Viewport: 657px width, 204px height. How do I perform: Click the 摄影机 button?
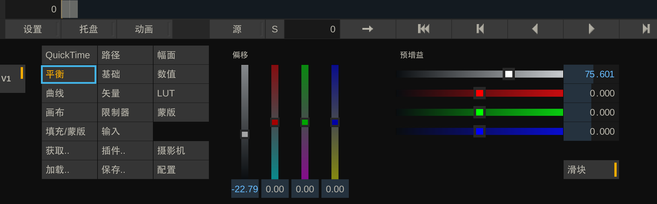[x=181, y=151]
